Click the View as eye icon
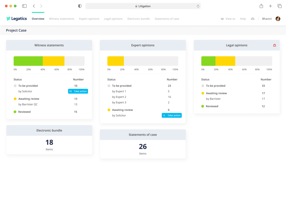Viewport: 286px width, 208px height. [x=222, y=19]
